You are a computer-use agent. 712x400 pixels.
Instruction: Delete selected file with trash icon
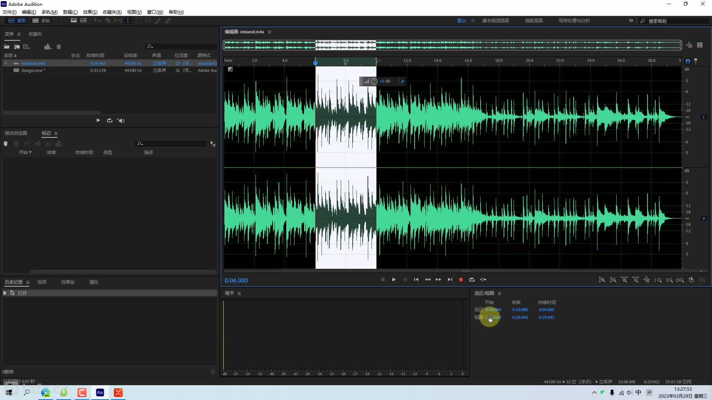(59, 47)
